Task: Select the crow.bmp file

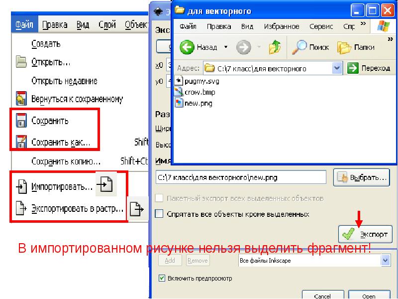Action: (x=195, y=92)
